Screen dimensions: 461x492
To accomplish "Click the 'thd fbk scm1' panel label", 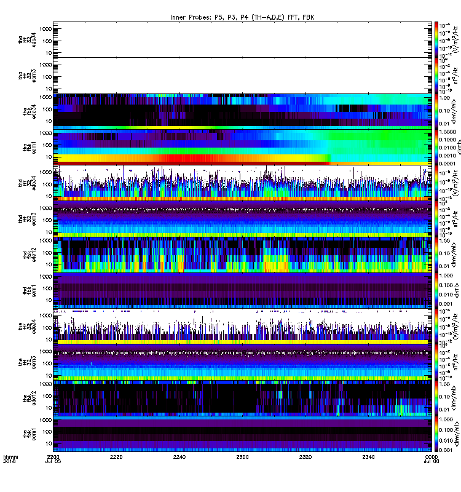I will click(30, 291).
